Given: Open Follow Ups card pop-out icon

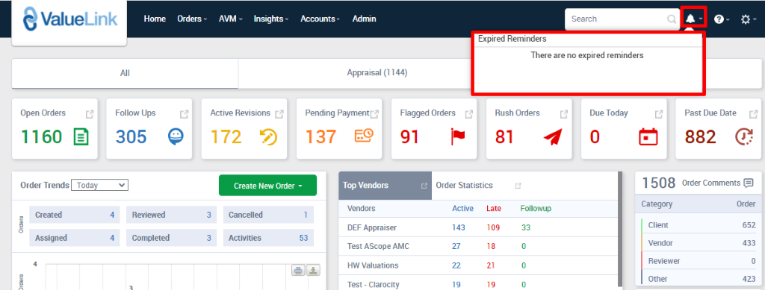Looking at the screenshot, I should (x=184, y=114).
